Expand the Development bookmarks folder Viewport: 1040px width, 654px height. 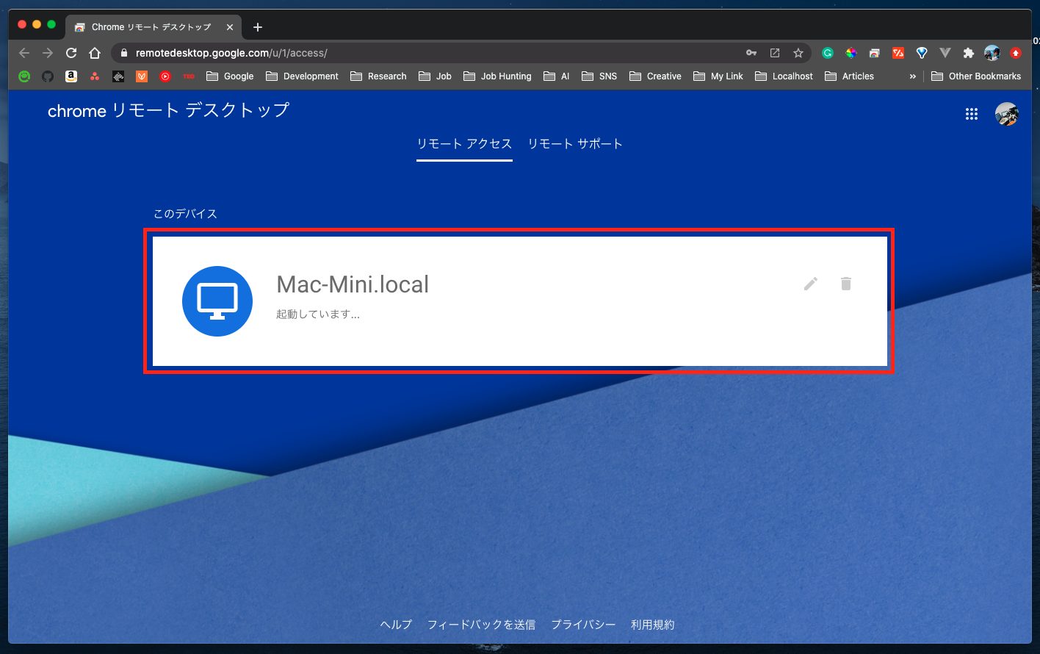[x=302, y=76]
